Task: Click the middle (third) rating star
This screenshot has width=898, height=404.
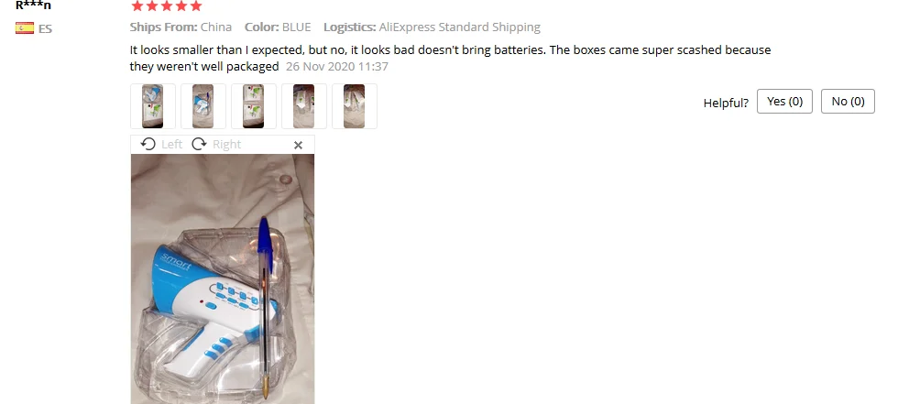Action: point(167,5)
